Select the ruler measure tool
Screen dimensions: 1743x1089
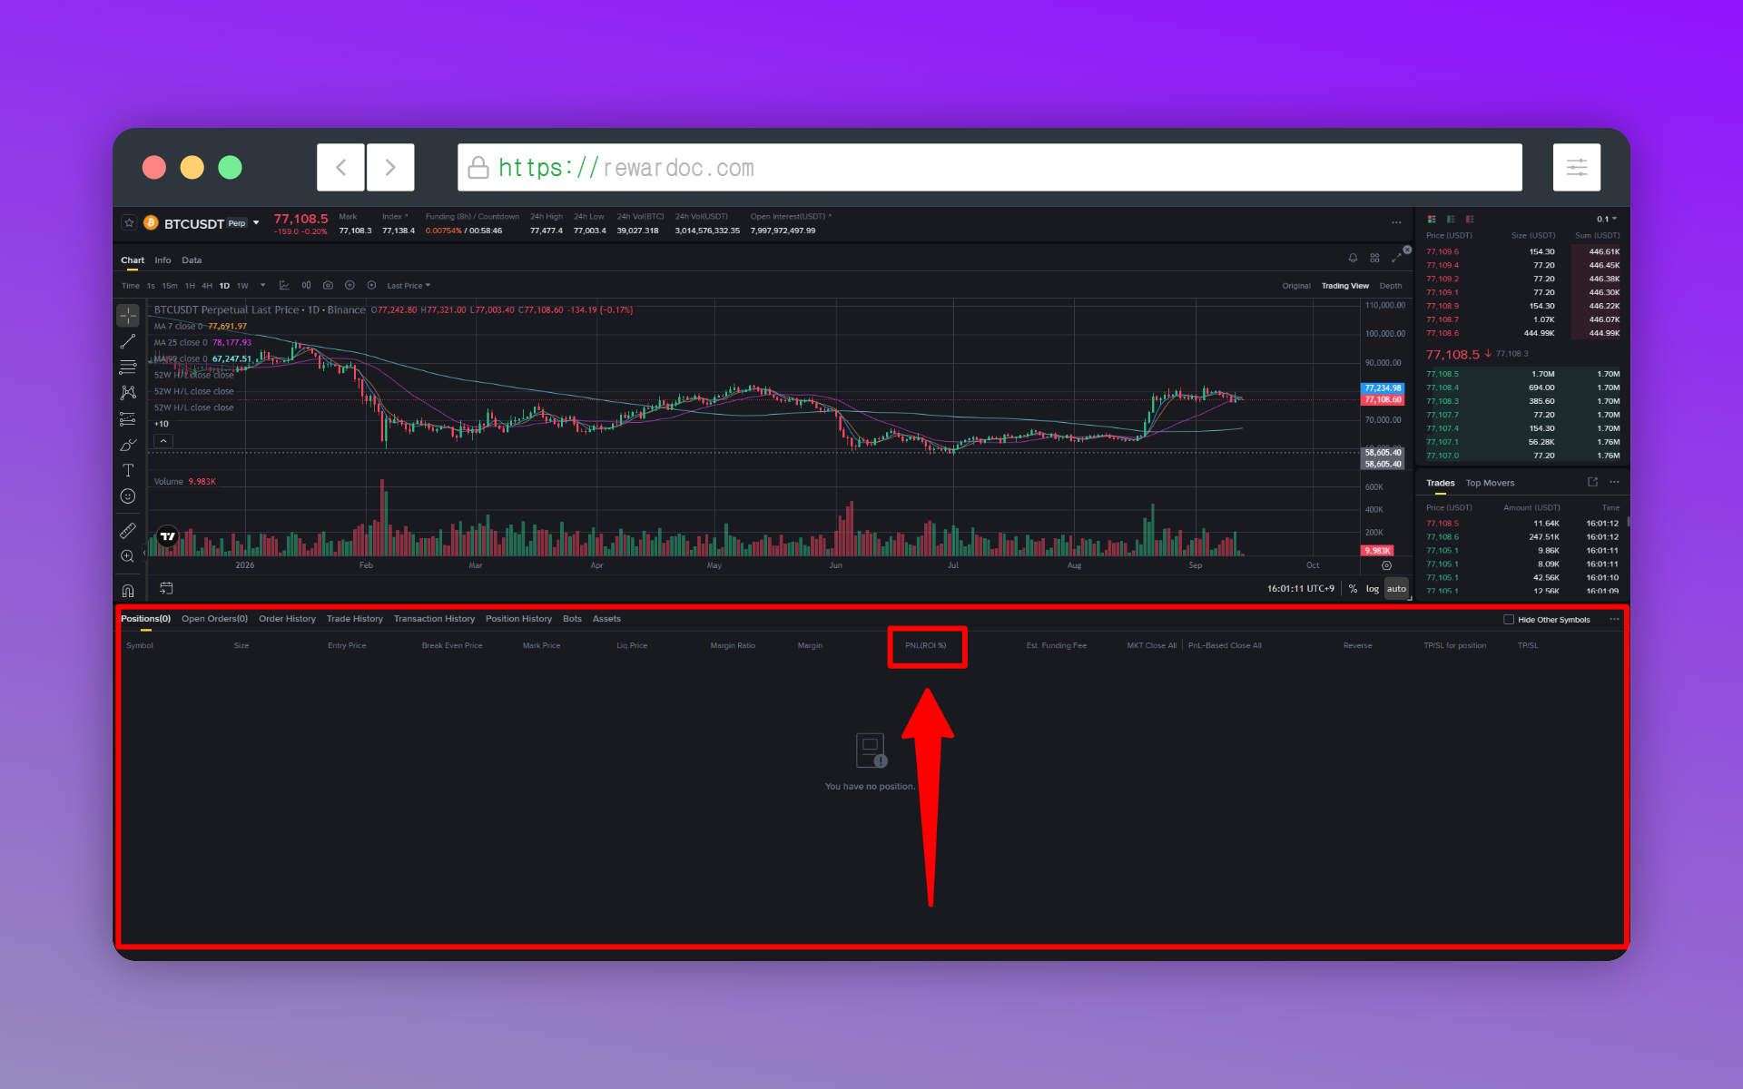[x=128, y=530]
